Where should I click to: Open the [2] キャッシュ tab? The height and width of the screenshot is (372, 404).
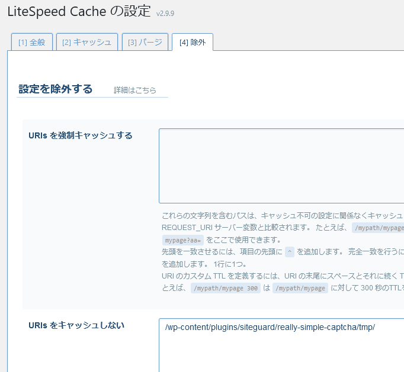coord(87,42)
